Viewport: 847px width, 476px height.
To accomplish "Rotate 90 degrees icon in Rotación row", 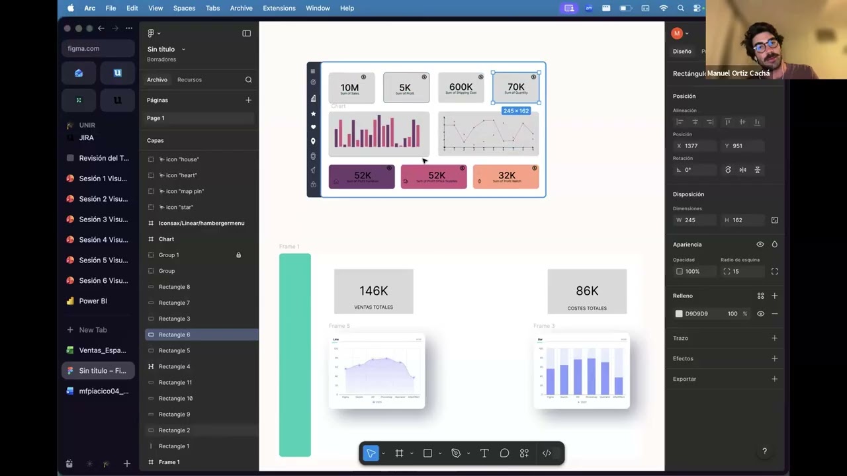I will click(728, 170).
